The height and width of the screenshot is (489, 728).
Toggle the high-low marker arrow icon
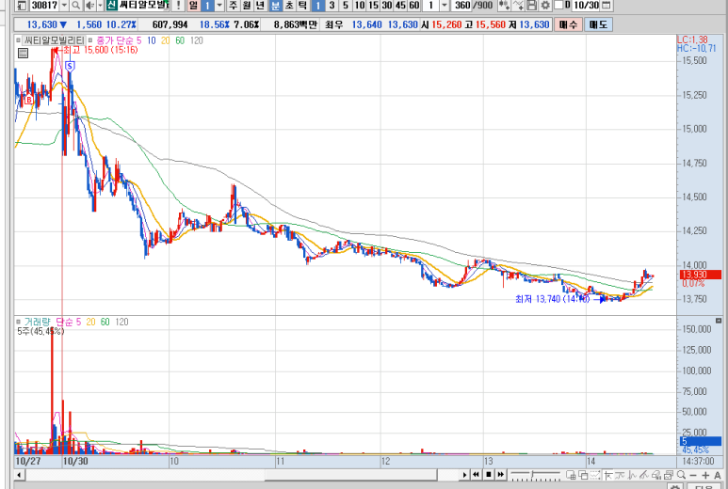pos(608,475)
